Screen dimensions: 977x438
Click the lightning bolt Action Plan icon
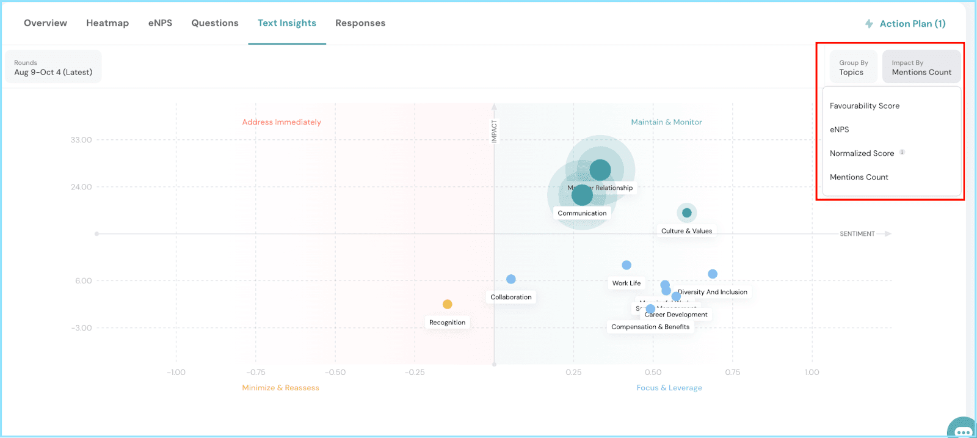[869, 24]
